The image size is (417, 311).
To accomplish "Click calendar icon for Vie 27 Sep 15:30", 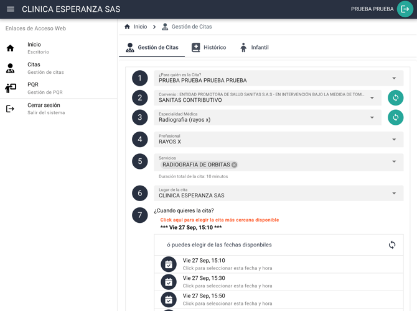I will coord(169,282).
